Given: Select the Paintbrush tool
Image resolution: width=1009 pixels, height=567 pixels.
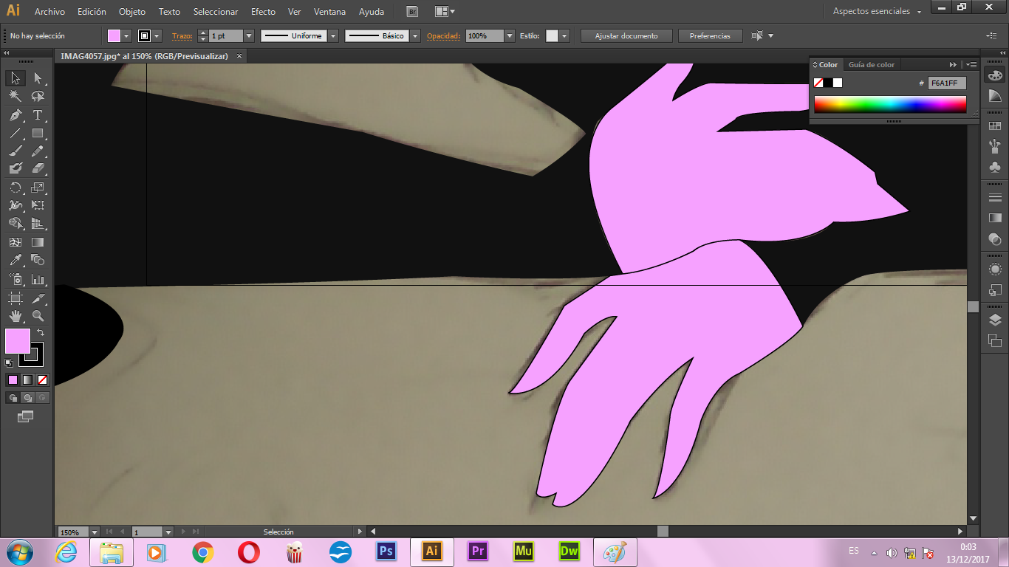Looking at the screenshot, I should [x=15, y=151].
